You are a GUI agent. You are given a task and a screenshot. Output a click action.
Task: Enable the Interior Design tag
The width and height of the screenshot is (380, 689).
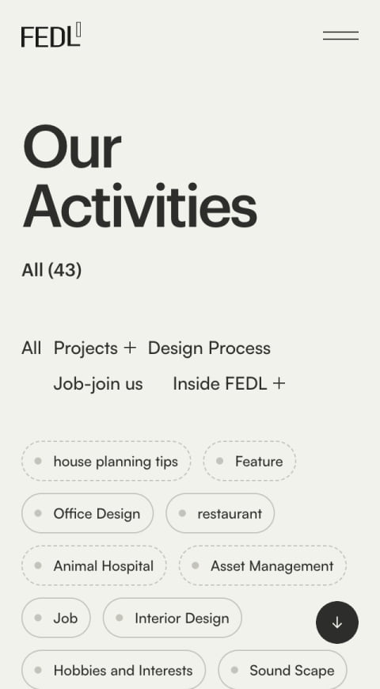point(173,618)
